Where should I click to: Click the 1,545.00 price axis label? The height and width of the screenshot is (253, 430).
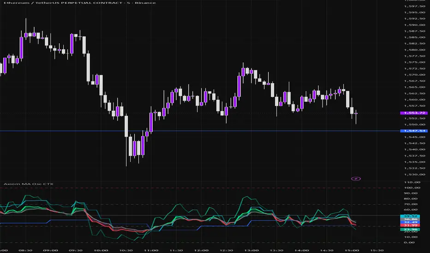(x=415, y=137)
